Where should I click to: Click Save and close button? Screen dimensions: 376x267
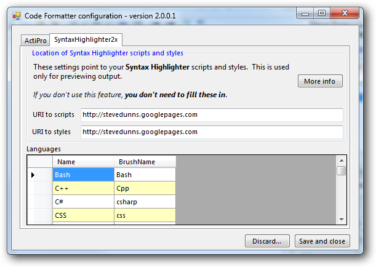click(x=322, y=241)
